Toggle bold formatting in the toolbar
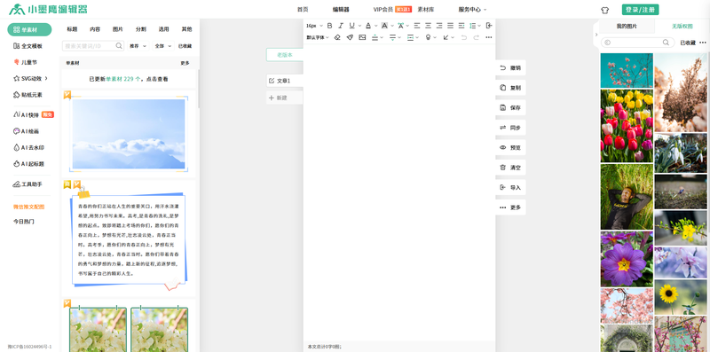This screenshot has height=352, width=710. [329, 26]
